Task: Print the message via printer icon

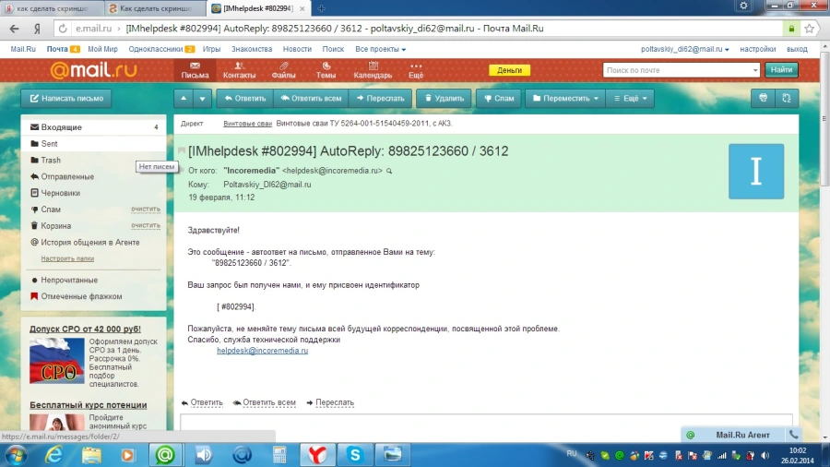Action: pyautogui.click(x=763, y=98)
